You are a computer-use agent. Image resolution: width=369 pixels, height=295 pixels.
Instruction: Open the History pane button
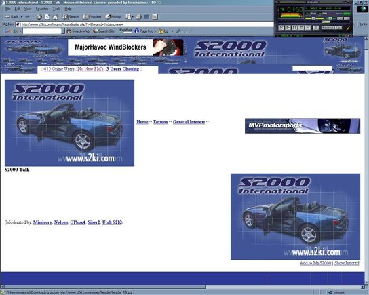[x=113, y=17]
